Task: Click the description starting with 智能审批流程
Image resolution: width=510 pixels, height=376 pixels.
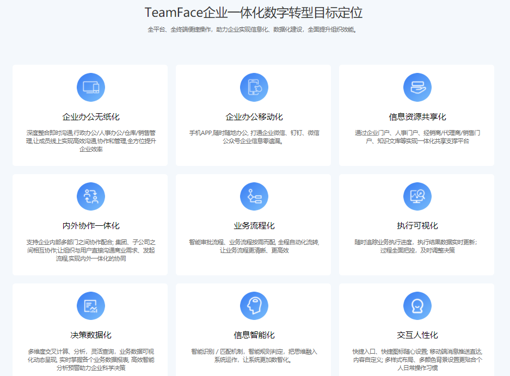Action: pos(254,246)
